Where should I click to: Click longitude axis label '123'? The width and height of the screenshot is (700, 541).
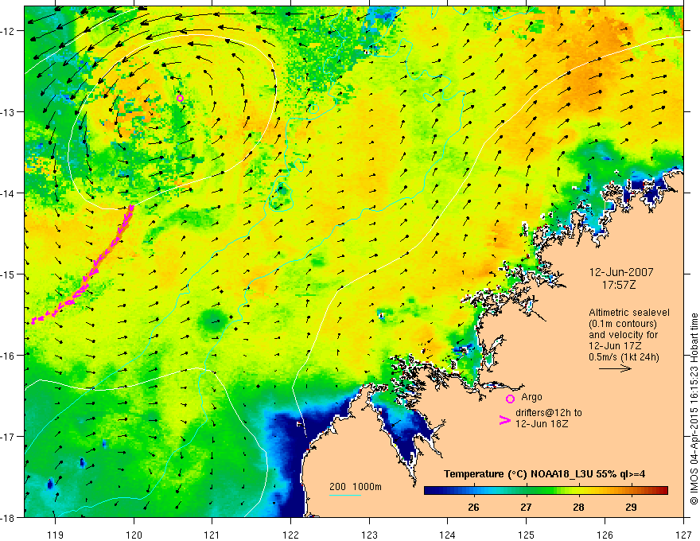369,535
